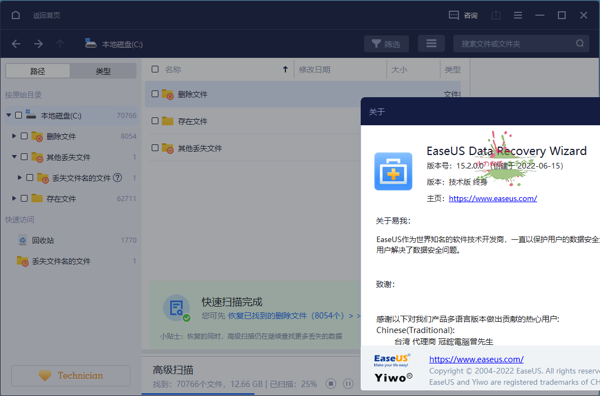Click the search magnifier icon
The width and height of the screenshot is (600, 396).
pyautogui.click(x=580, y=43)
